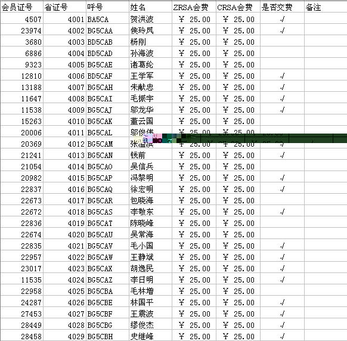Select name cell 王学军
Viewport: 347px width, 341px height.
click(x=150, y=75)
